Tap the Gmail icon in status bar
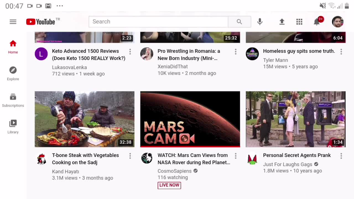The height and width of the screenshot is (199, 354). (48, 6)
